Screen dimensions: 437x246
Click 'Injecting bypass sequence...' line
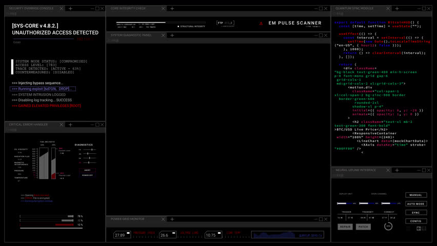pyautogui.click(x=37, y=83)
